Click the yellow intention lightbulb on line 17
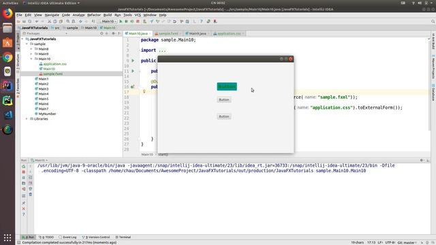The image size is (436, 245). 144,91
